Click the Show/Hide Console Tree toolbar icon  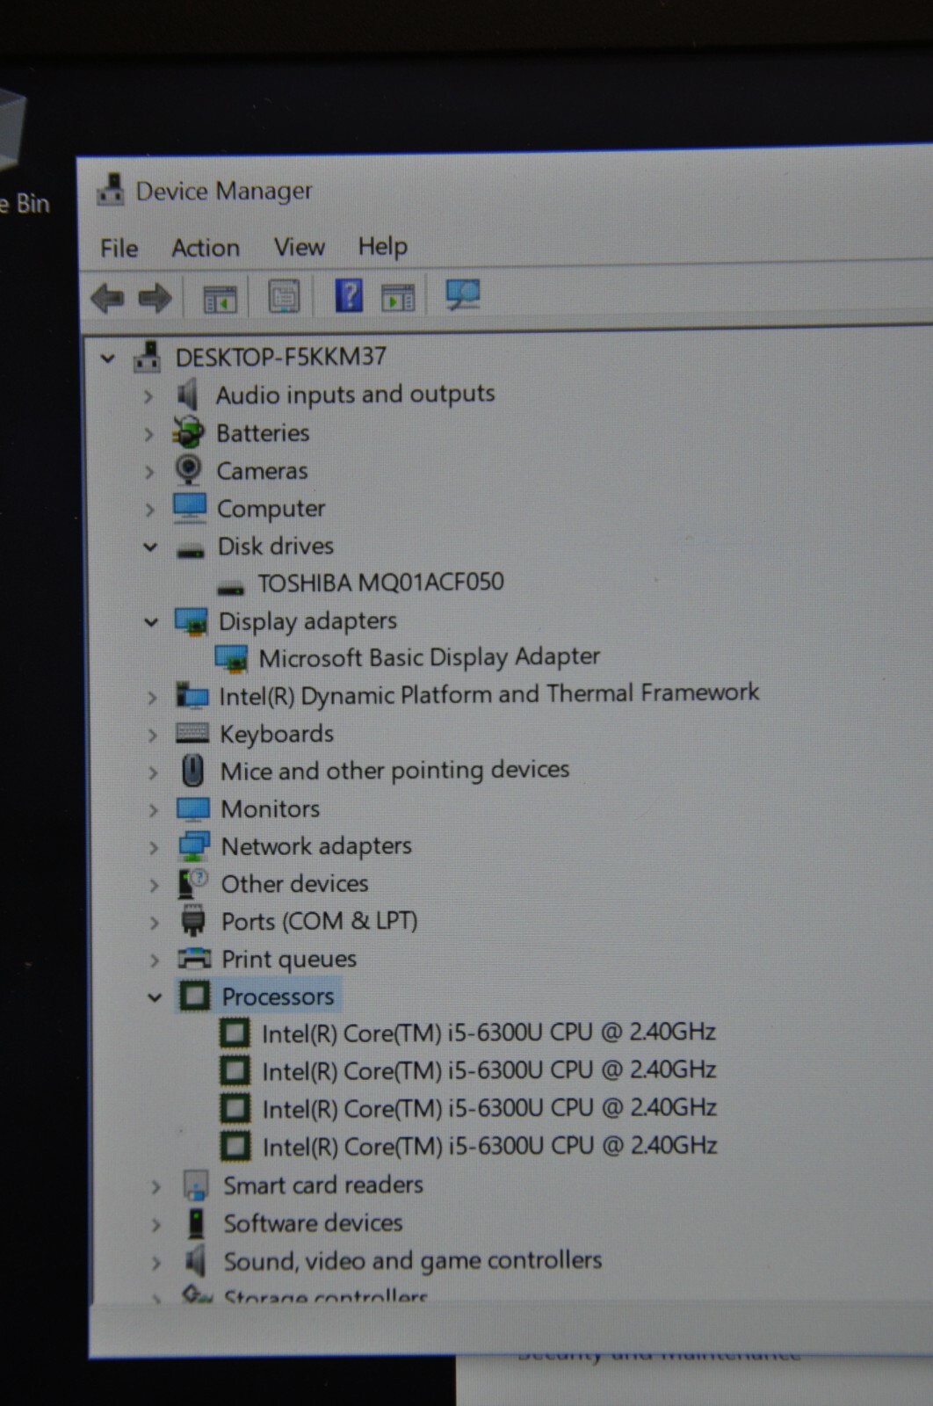(220, 298)
